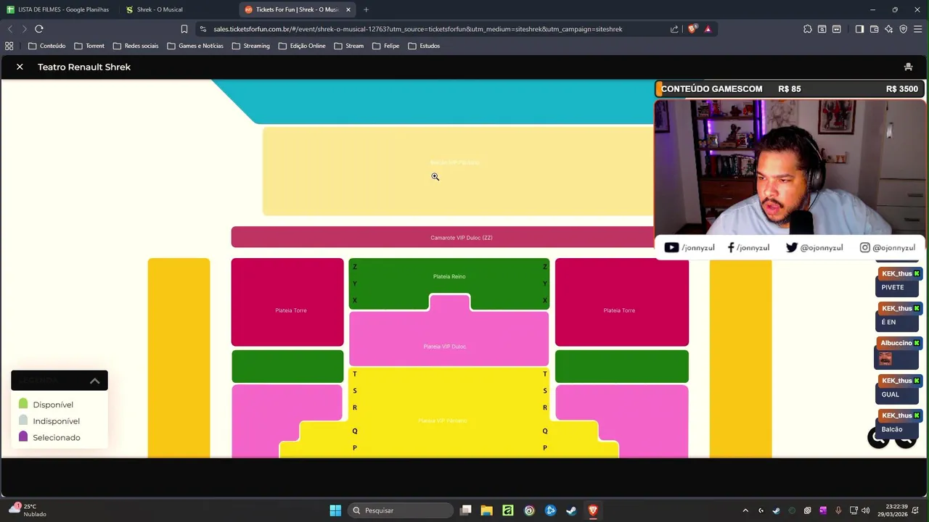929x522 pixels.
Task: Switch to LISTA DE FILMES Google Planilhas tab
Action: 58,9
